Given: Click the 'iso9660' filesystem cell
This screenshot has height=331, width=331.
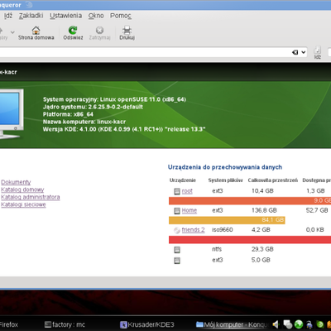Looking at the screenshot, I should [x=223, y=230].
